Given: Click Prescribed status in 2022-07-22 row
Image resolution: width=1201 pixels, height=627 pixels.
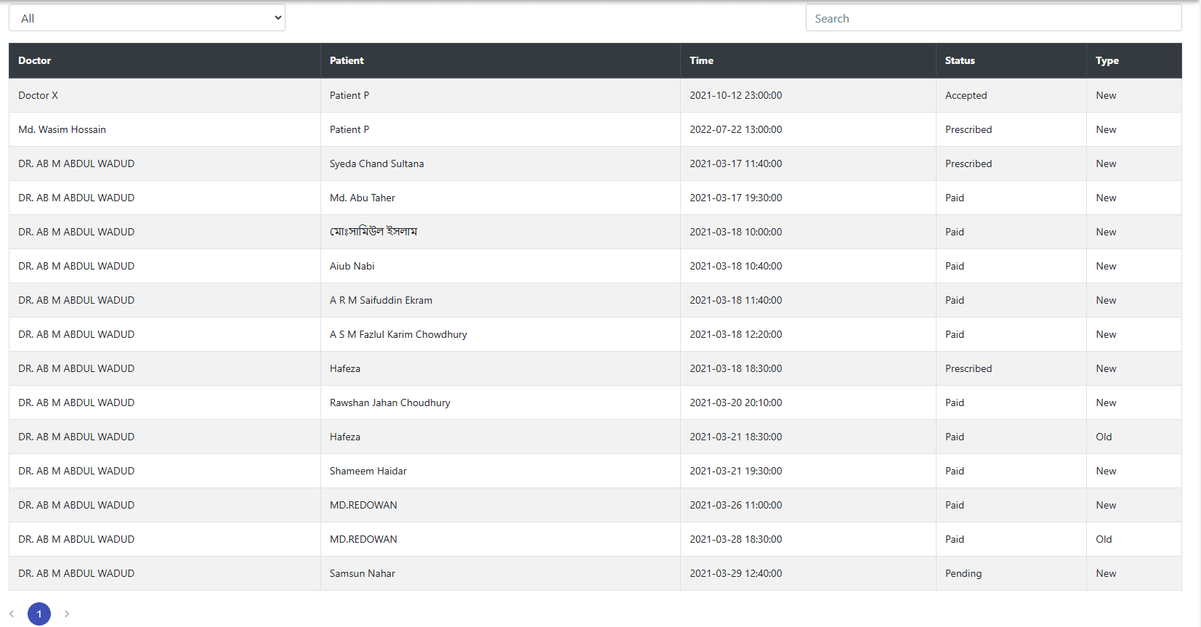Looking at the screenshot, I should click(968, 129).
